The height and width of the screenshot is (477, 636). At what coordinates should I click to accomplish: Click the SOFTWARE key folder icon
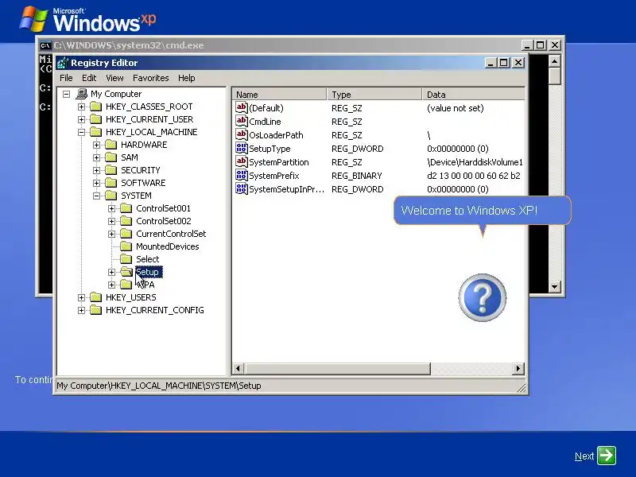pos(111,183)
